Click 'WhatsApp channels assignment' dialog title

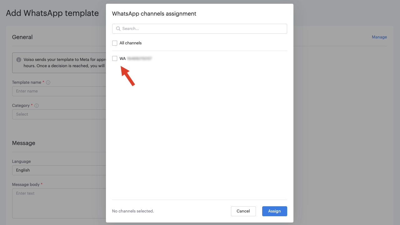coord(154,14)
